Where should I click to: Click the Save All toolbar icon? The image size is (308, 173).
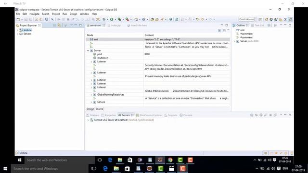coord(30,19)
